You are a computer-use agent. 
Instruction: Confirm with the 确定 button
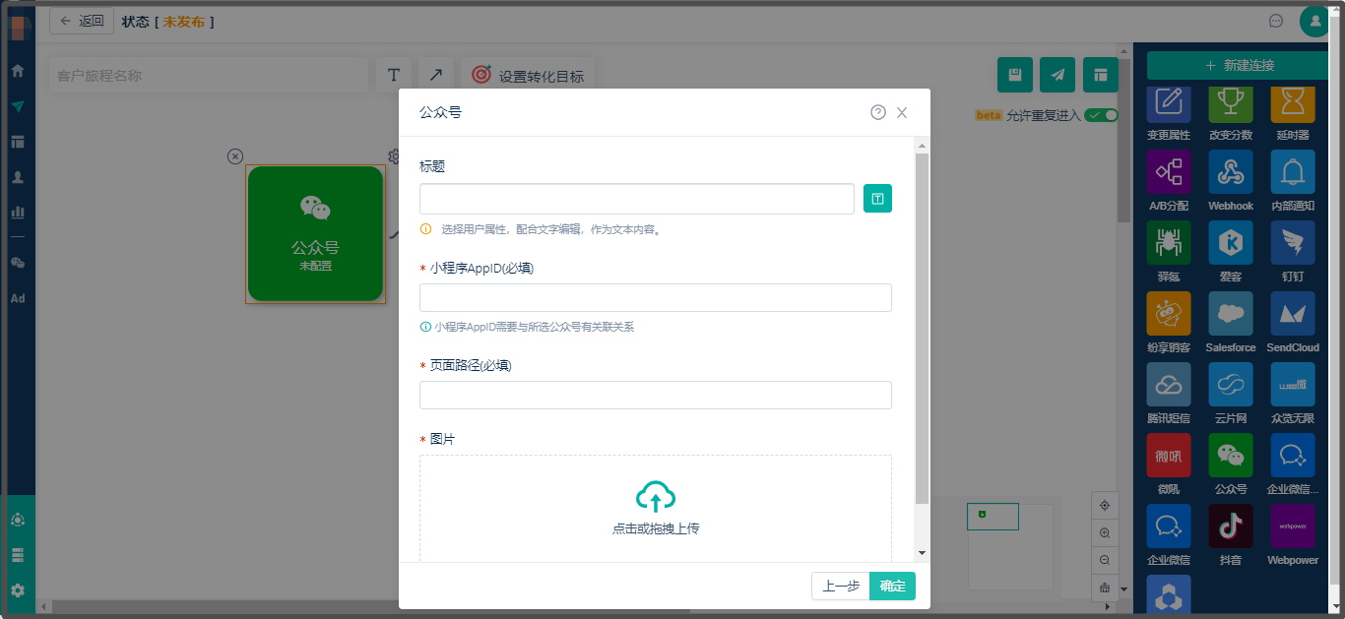pos(893,587)
